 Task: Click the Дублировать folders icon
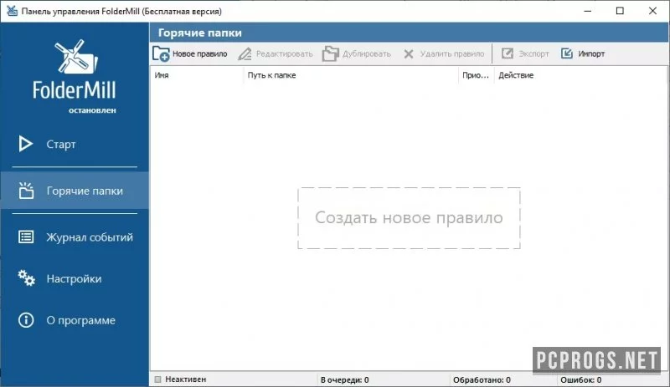(x=330, y=53)
